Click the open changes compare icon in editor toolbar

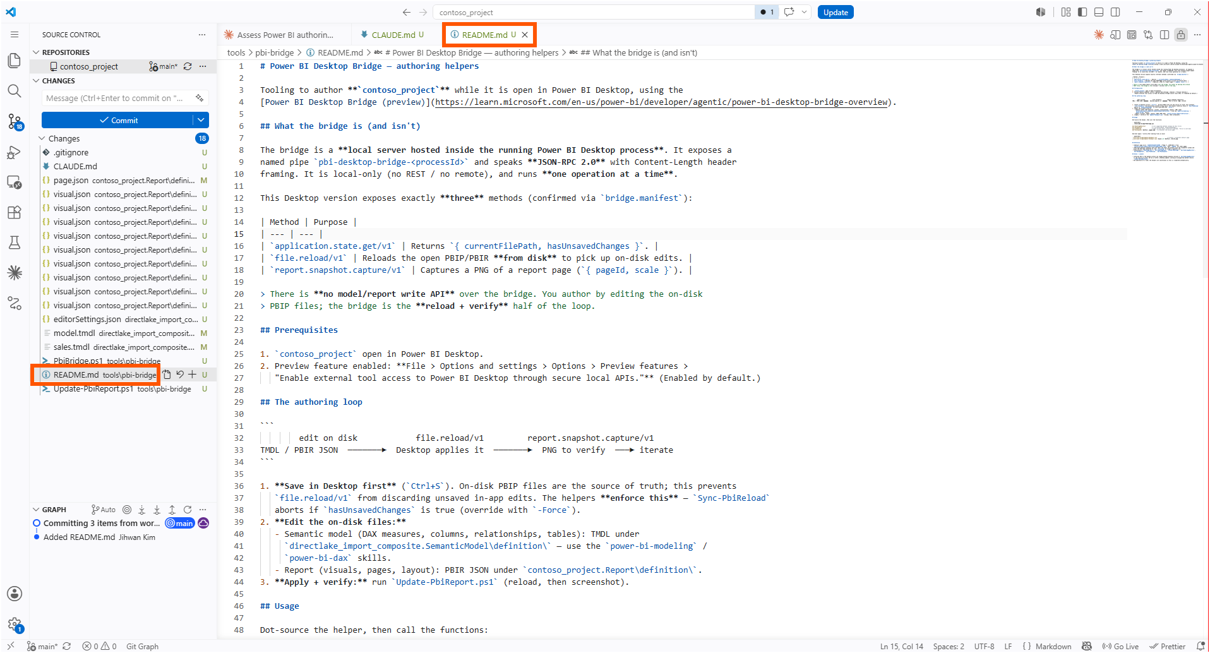tap(1148, 35)
